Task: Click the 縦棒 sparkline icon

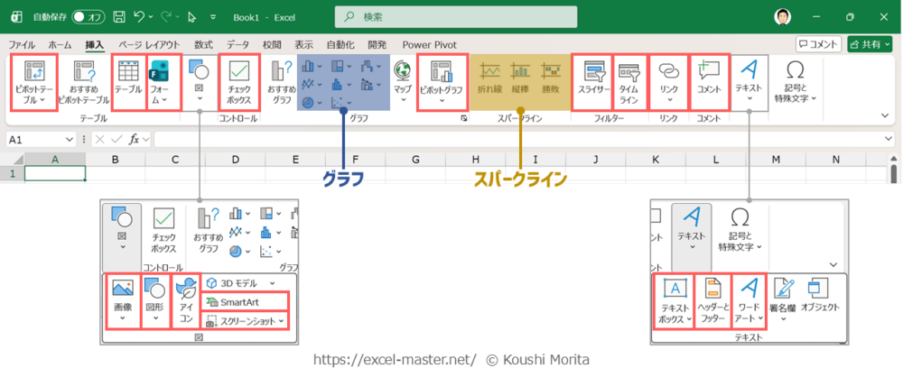Action: (521, 78)
